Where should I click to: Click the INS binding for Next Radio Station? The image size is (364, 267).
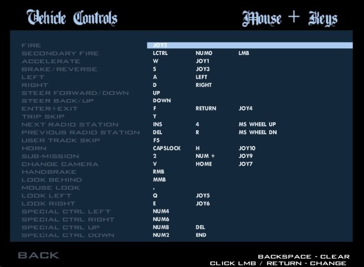click(158, 124)
